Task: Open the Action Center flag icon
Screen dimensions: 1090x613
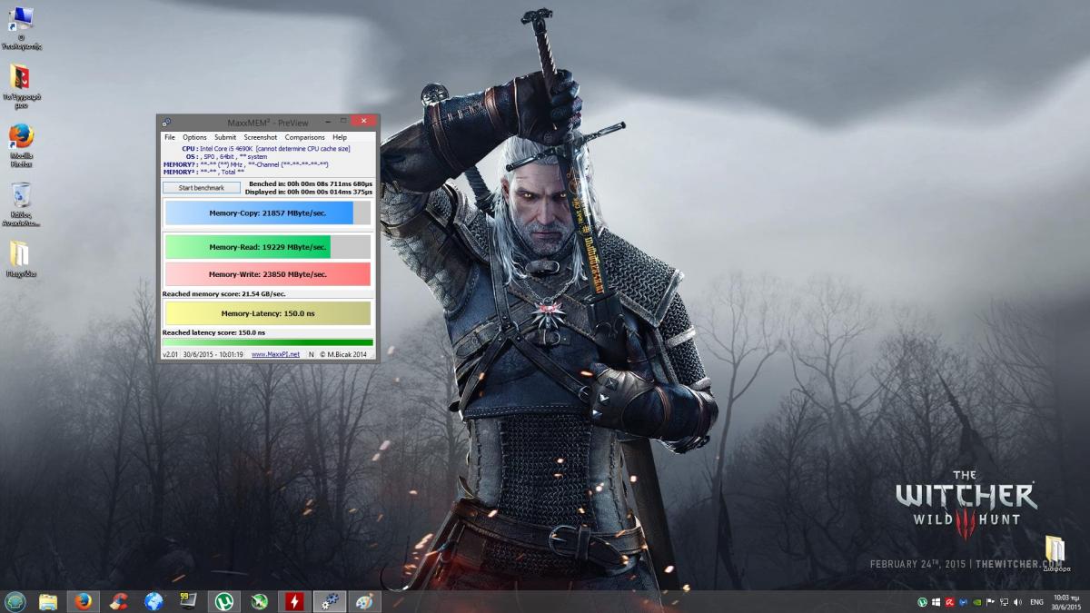Action: (990, 601)
